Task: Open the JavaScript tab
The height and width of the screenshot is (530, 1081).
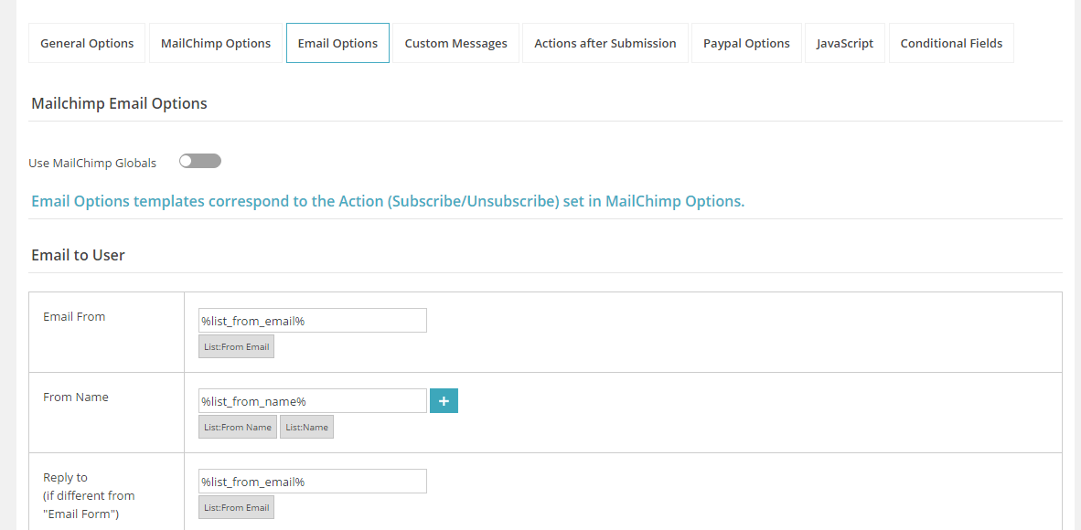Action: [844, 42]
